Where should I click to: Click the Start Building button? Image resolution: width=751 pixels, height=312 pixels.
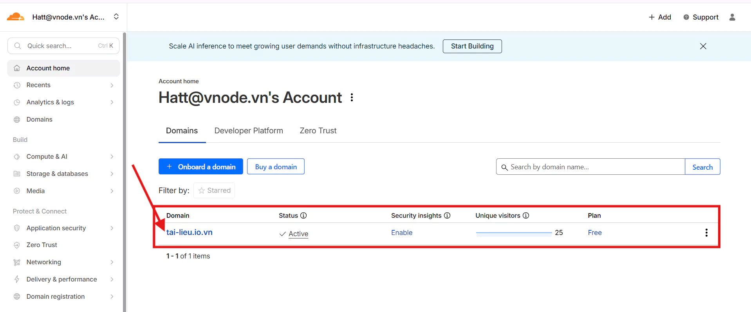pyautogui.click(x=472, y=46)
